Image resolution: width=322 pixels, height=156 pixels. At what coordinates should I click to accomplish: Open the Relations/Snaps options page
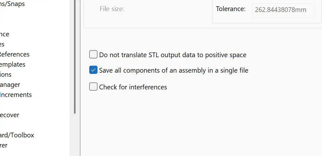click(x=12, y=4)
